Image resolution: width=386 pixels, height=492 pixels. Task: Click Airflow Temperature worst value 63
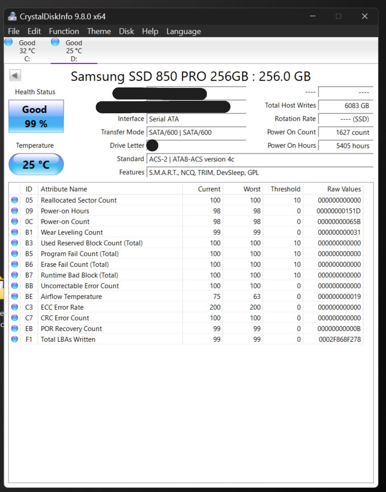click(257, 297)
